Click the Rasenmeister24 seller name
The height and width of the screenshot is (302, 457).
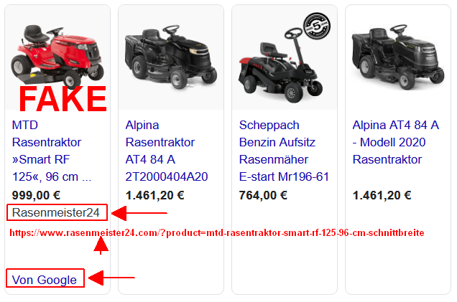point(56,212)
